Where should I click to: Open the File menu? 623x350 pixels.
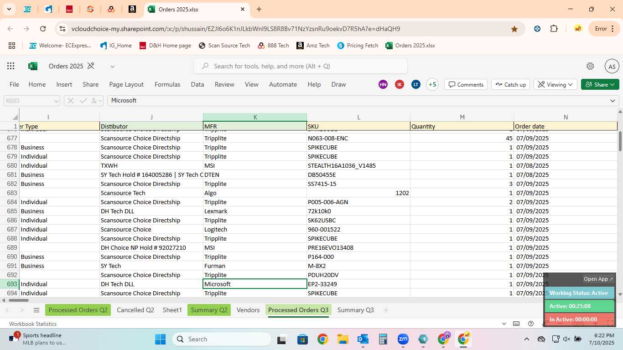(15, 84)
